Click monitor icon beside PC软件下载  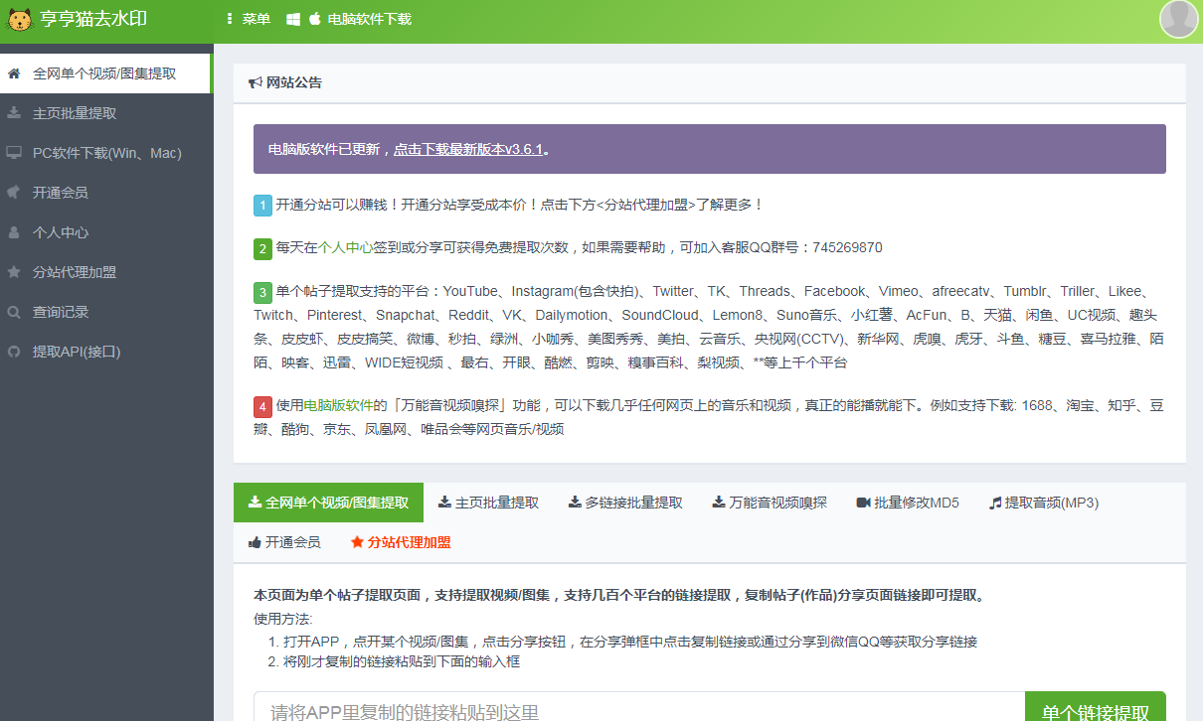tap(14, 153)
